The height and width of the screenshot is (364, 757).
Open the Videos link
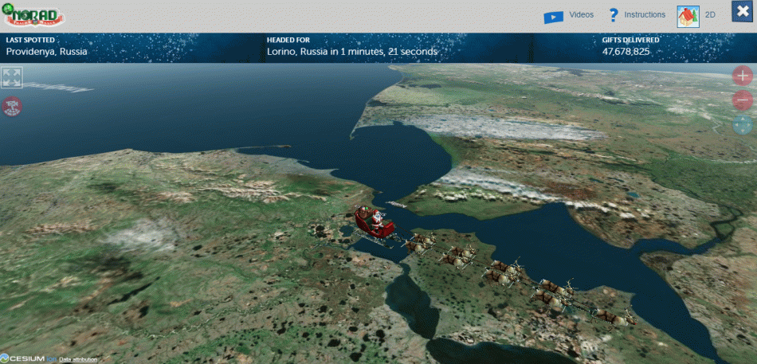(x=581, y=15)
